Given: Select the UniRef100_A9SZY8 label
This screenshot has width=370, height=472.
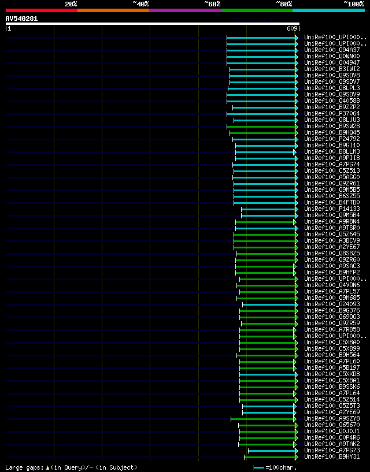Looking at the screenshot, I should pyautogui.click(x=332, y=418).
